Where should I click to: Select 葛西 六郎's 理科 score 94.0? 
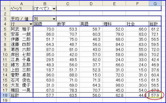click(114, 50)
